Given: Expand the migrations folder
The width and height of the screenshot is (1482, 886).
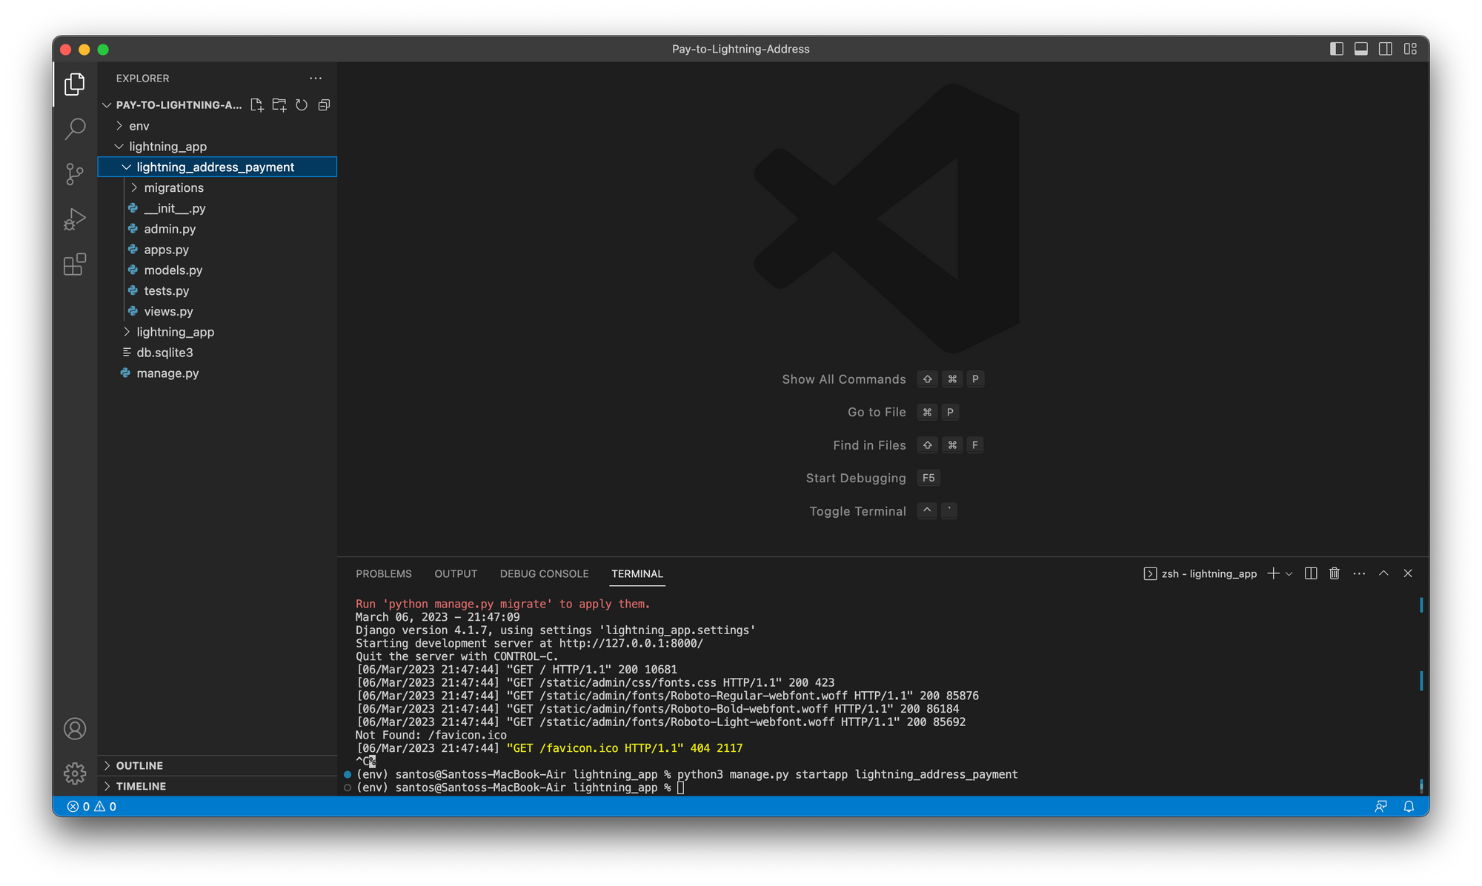Looking at the screenshot, I should 218,188.
